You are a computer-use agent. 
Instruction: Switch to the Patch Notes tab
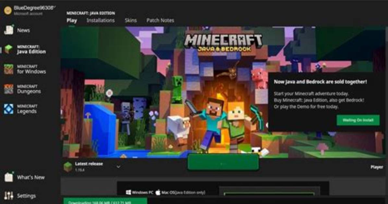[160, 20]
